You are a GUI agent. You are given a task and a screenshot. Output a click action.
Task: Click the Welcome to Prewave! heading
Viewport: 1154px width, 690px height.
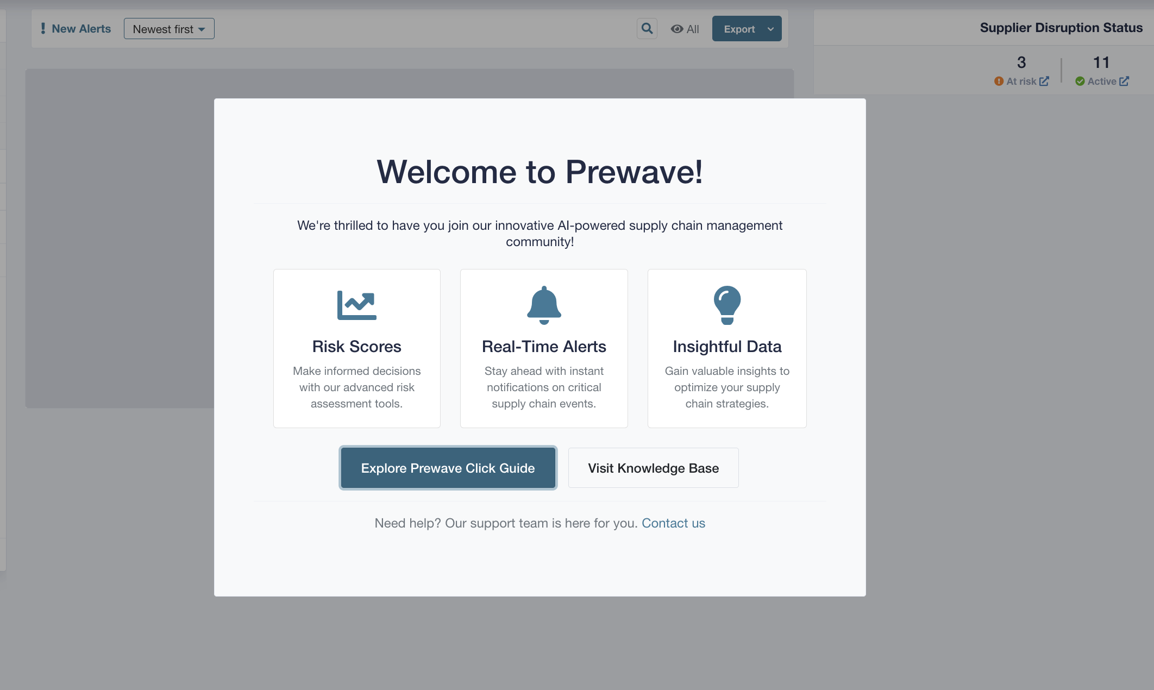[x=540, y=172]
